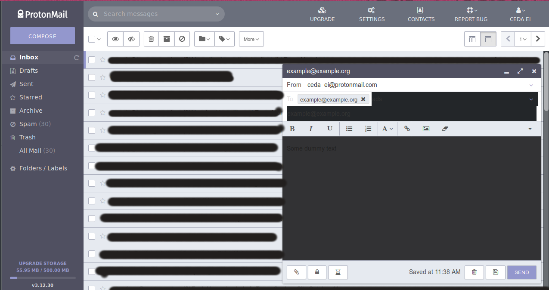549x290 pixels.
Task: Discard the draft with composer trash icon
Action: [475, 272]
